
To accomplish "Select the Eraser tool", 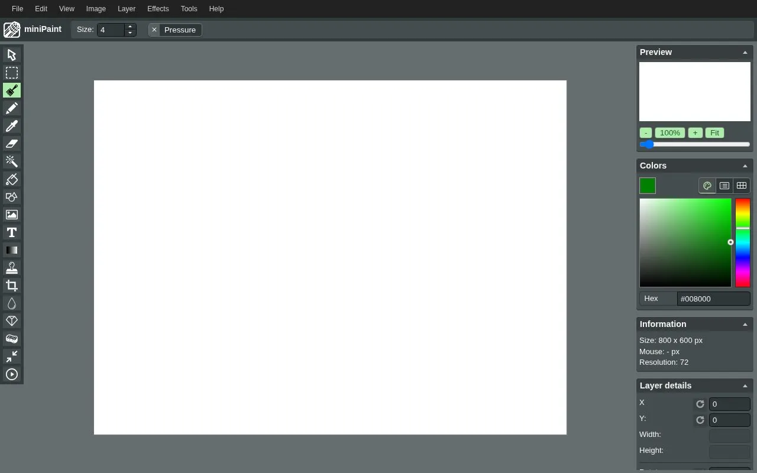I will [12, 144].
